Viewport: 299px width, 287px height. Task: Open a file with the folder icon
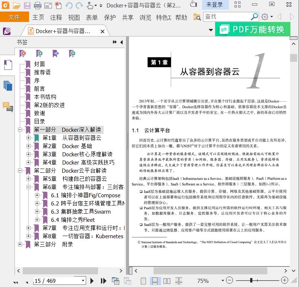click(x=16, y=5)
